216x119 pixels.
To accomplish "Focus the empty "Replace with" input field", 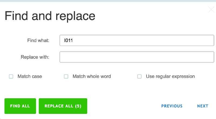I will point(137,57).
